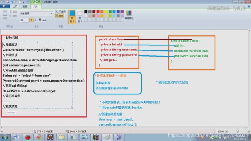Click the New document icon in the quick access toolbar
The width and height of the screenshot is (251, 141).
[20, 2]
